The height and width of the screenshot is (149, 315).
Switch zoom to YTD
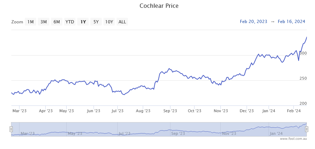(x=70, y=22)
